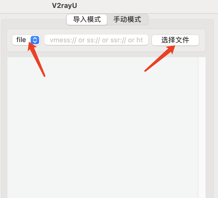The image size is (218, 198).
Task: Select the import mode segment
Action: click(87, 20)
